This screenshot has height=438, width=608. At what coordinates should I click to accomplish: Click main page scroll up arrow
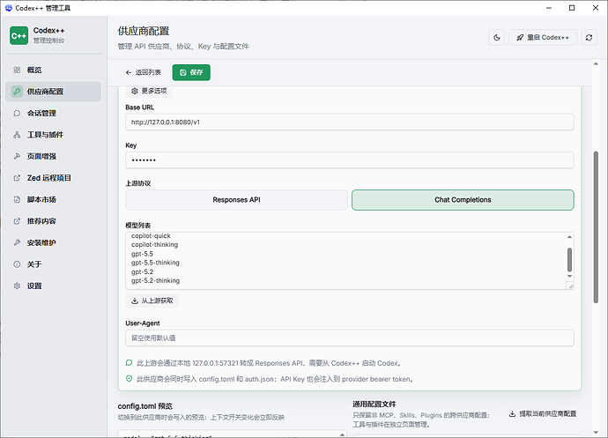596,64
